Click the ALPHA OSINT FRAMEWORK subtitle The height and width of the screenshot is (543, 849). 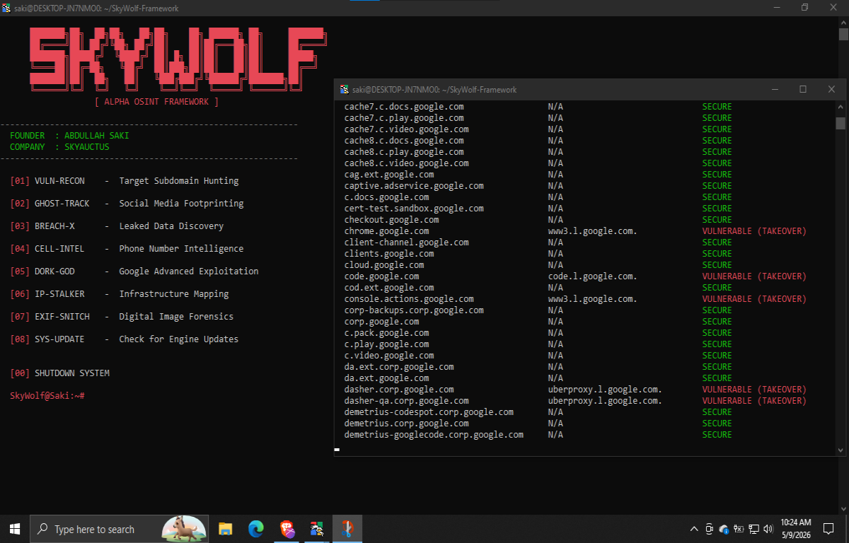[156, 102]
